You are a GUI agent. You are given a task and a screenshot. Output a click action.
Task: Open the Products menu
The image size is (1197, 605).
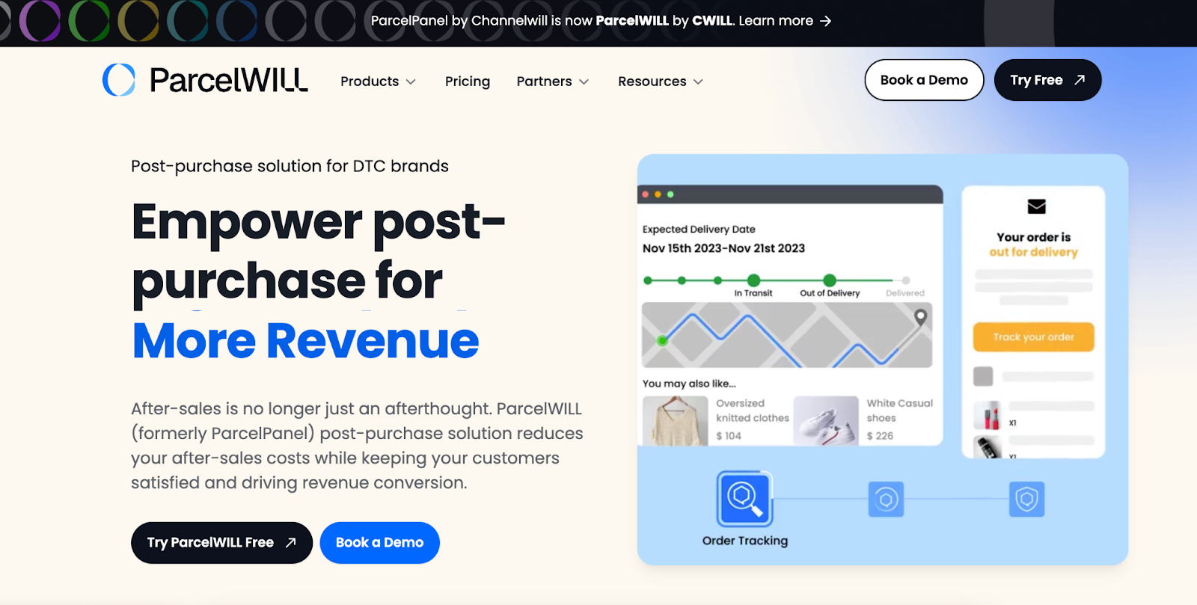tap(378, 82)
